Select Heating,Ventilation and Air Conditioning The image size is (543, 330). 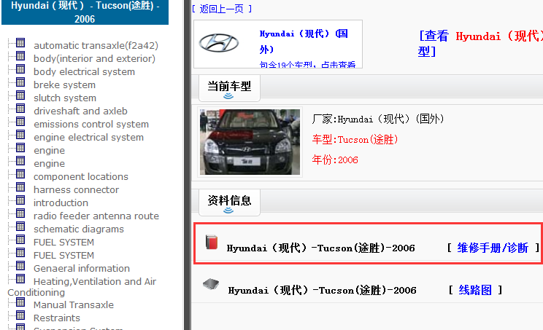tap(82, 287)
